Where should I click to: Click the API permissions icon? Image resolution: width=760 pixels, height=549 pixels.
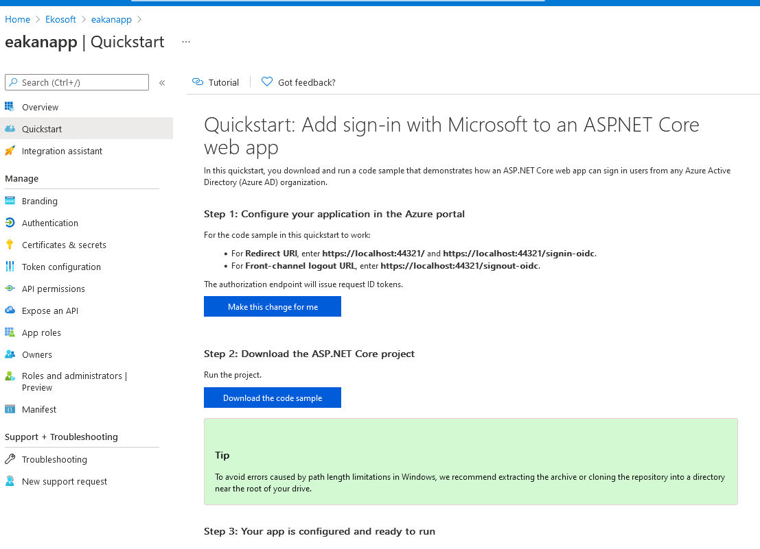coord(10,289)
